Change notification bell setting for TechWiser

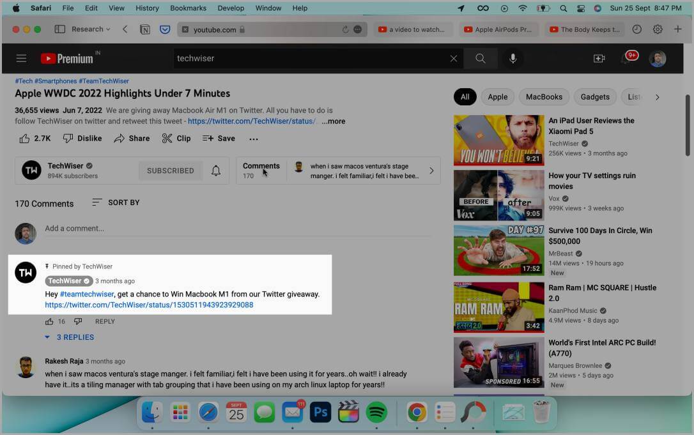(x=215, y=171)
